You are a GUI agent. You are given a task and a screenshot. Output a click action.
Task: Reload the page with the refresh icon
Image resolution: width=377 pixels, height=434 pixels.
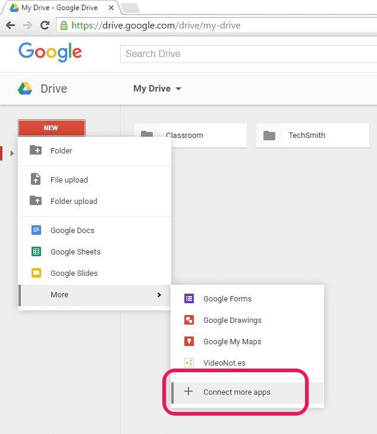[45, 26]
